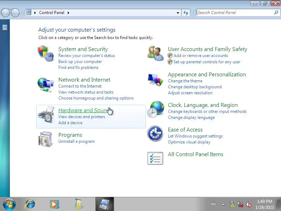The width and height of the screenshot is (281, 211).
Task: Show hidden tray icons arrow
Action: point(223,204)
